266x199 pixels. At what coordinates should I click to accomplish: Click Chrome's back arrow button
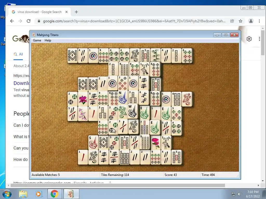click(12, 21)
